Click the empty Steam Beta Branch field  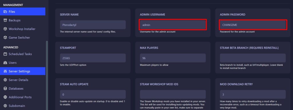(253, 58)
